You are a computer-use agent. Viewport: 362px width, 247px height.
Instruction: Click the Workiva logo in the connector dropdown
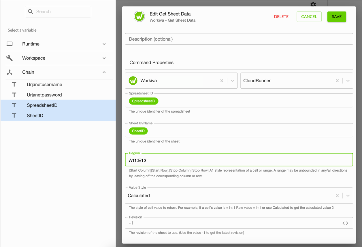[133, 81]
